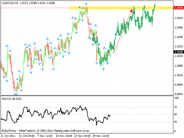Viewport: 184px width, 138px height.
Task: Select the blue fractal arrow under the lowest candle
Action: [x=16, y=94]
